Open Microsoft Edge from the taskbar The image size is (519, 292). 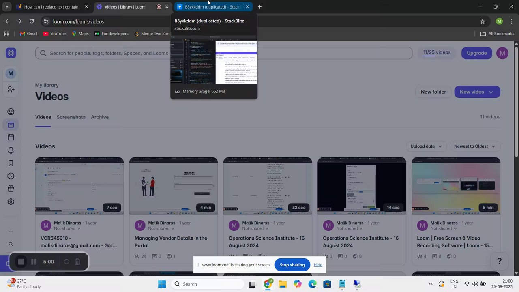pos(312,284)
